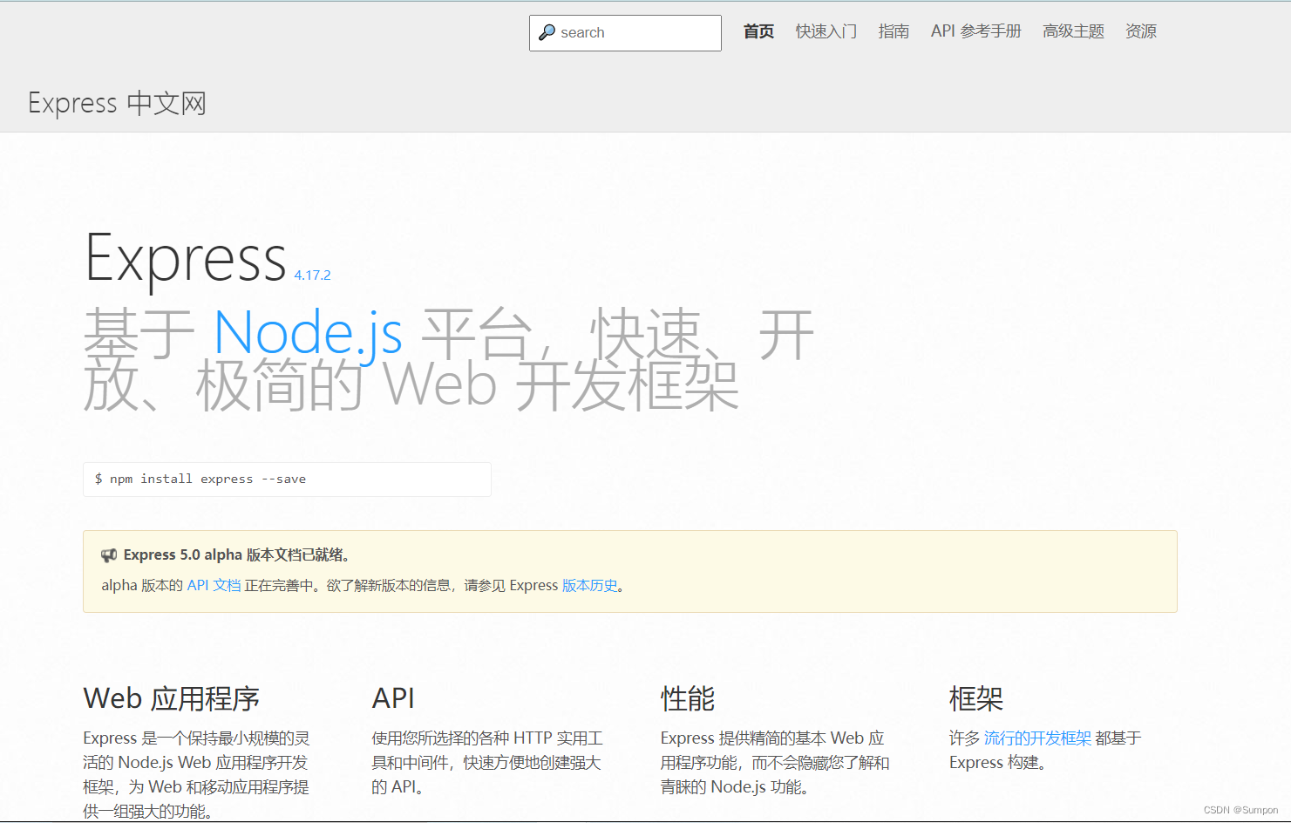This screenshot has width=1291, height=823.
Task: Open the API 参考手册 menu
Action: click(x=975, y=31)
